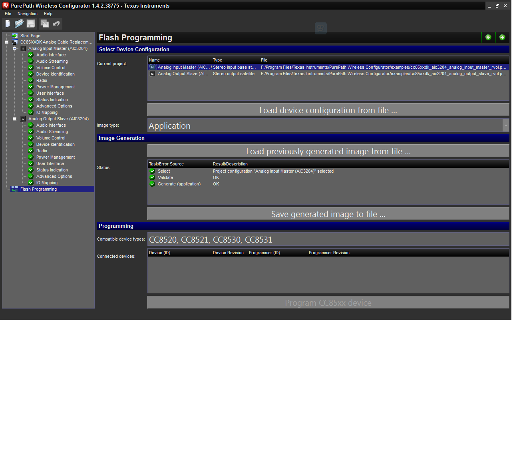This screenshot has width=513, height=454.
Task: Click the Device Revision column header
Action: [228, 253]
